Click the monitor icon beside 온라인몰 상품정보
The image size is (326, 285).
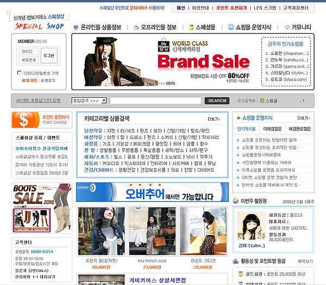(76, 27)
